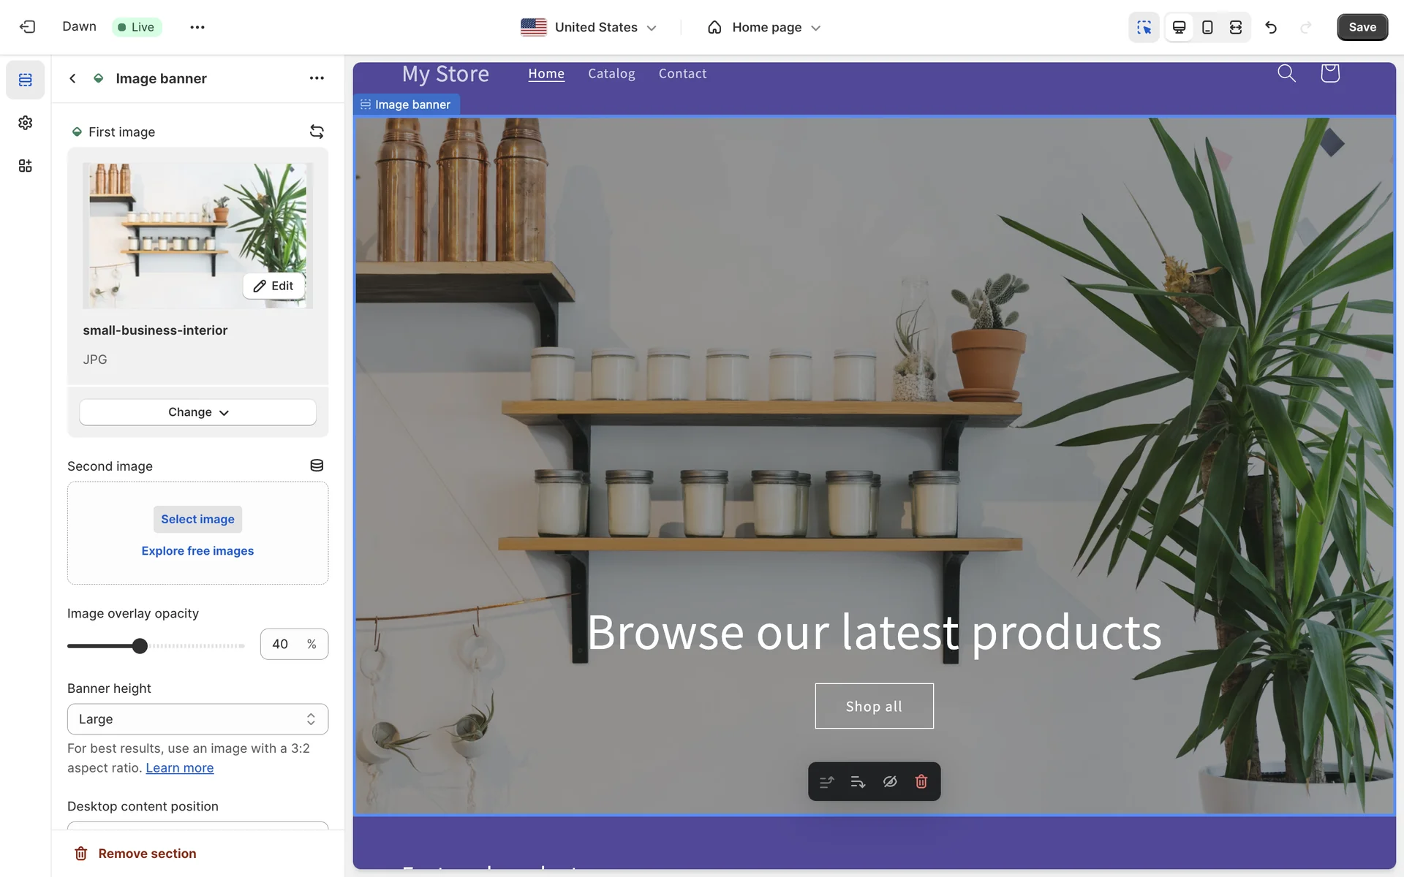The height and width of the screenshot is (877, 1404).
Task: Click the dynamic source icon for Second image
Action: coord(317,466)
